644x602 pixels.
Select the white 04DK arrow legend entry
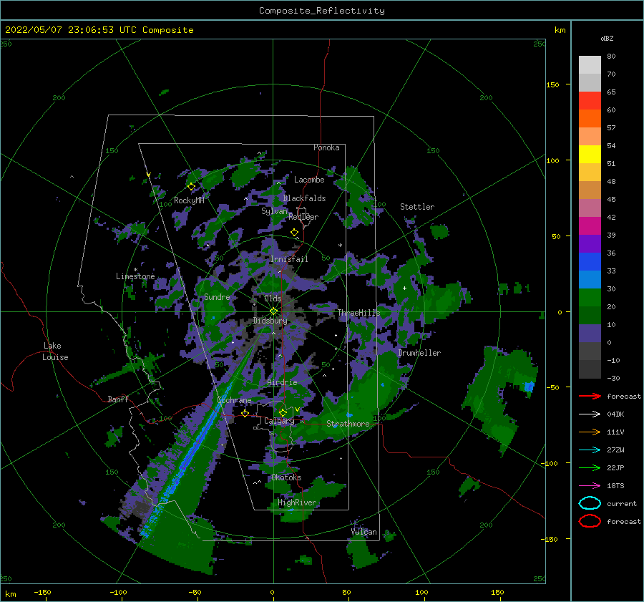(590, 414)
